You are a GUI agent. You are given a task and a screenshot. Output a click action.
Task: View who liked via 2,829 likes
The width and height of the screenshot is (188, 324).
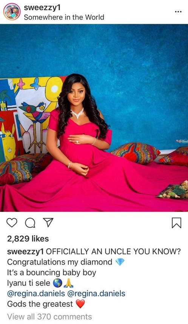(x=28, y=239)
